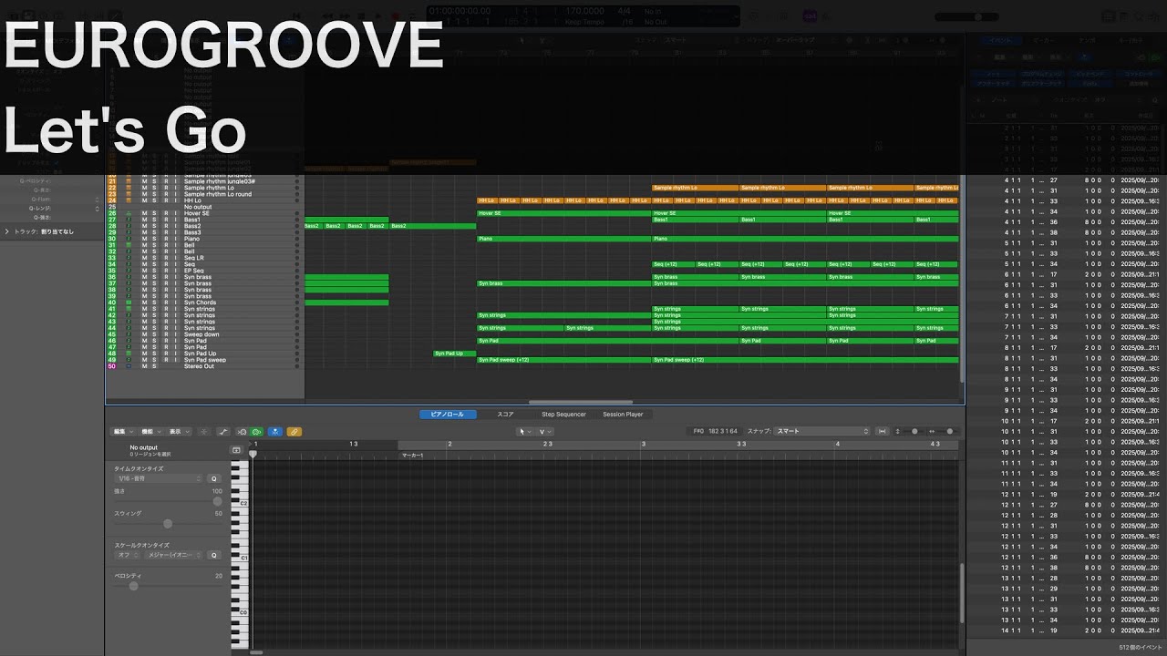Toggle piano roll automation view icon
The width and height of the screenshot is (1167, 656).
(x=224, y=432)
